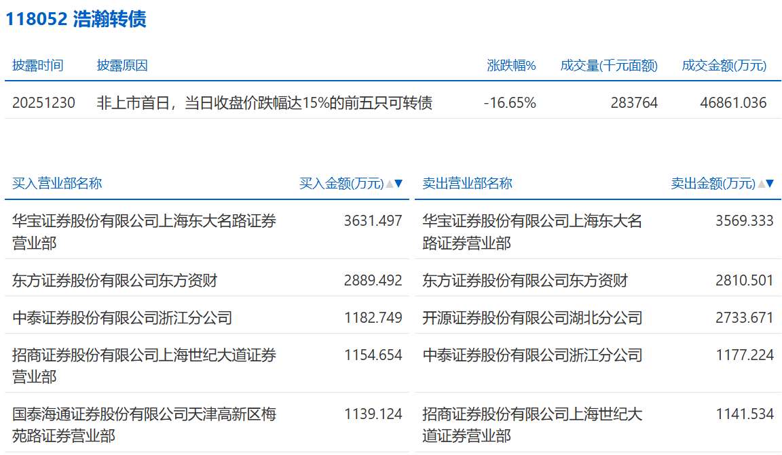The height and width of the screenshot is (455, 782).
Task: Select buy amount 1182.749
Action: [x=373, y=317]
